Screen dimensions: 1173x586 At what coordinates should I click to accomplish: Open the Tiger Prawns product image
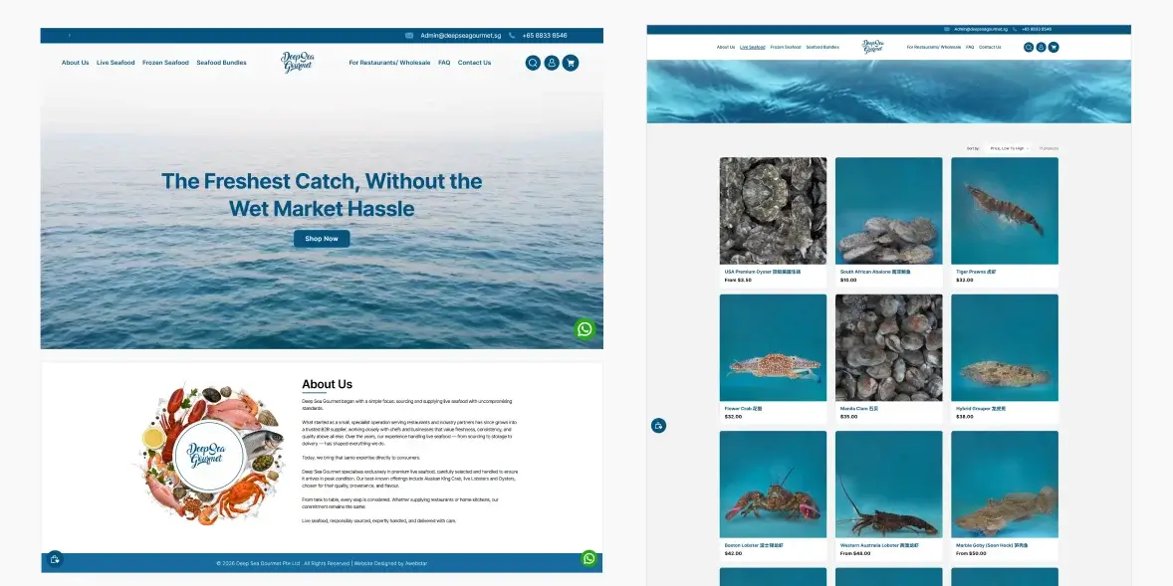click(1005, 211)
